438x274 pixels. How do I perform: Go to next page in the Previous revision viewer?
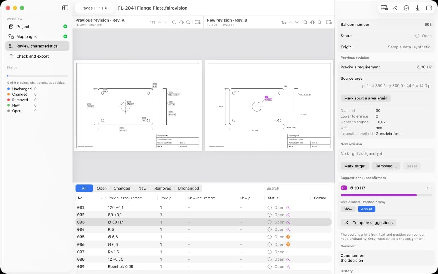click(166, 22)
